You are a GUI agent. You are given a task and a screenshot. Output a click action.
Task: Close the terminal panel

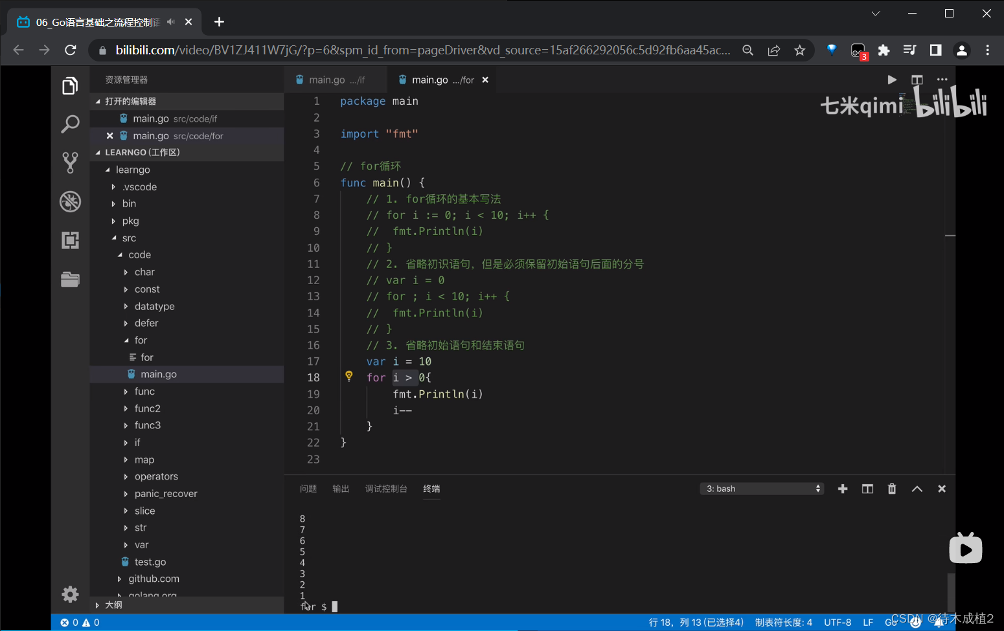click(x=942, y=489)
